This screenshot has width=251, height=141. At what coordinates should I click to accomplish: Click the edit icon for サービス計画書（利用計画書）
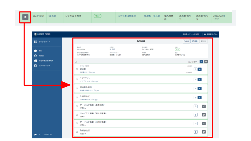pos(204,123)
